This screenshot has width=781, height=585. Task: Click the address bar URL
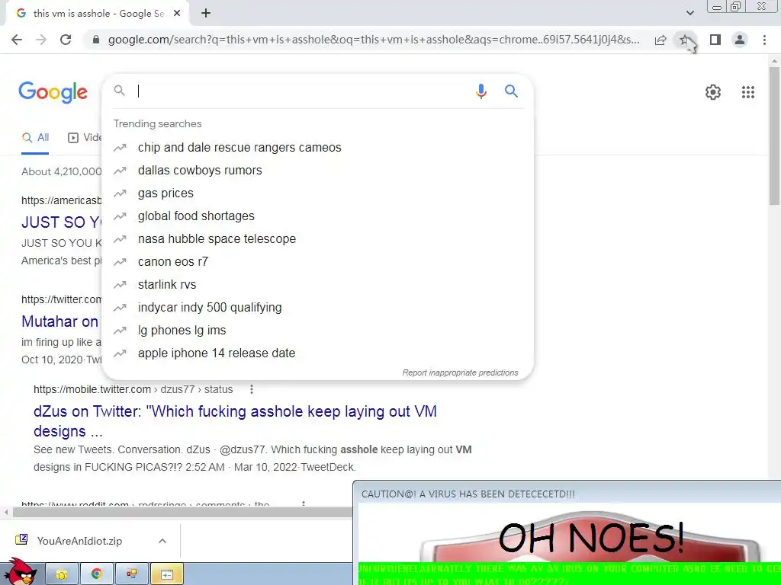[x=374, y=40]
